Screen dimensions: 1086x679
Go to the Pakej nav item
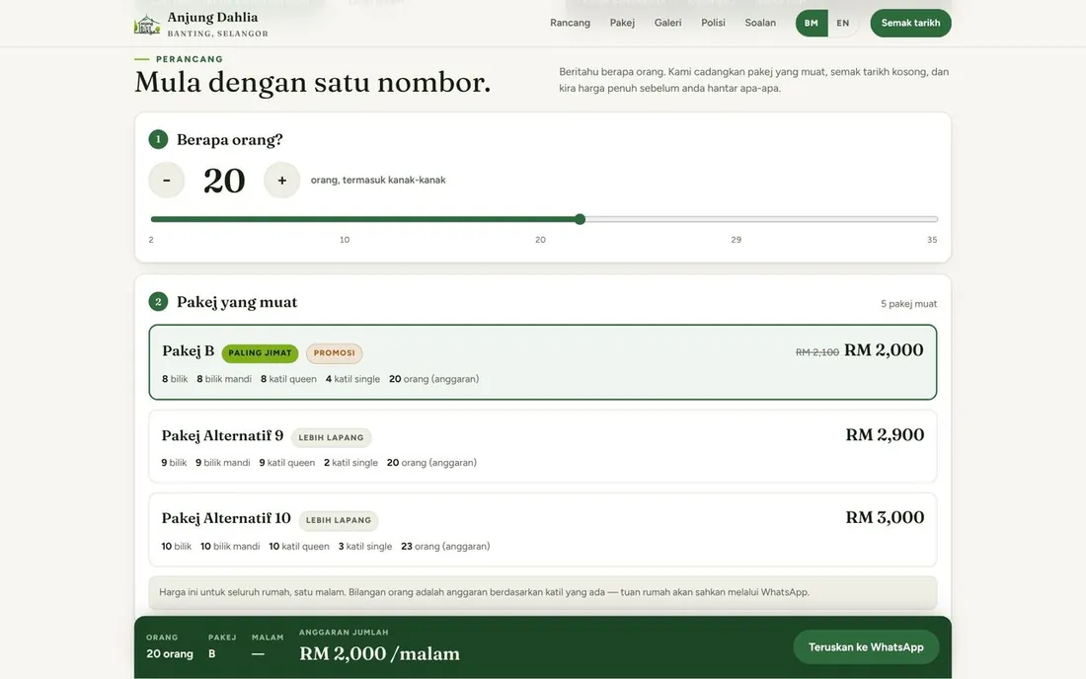622,23
